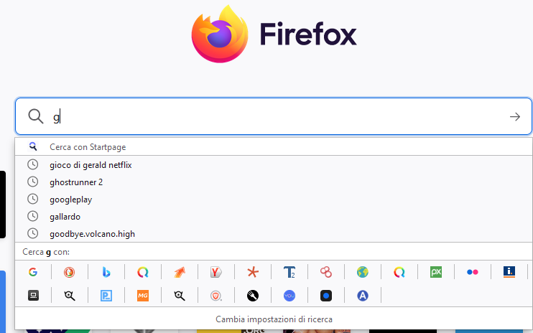Search with the DuckDuckGo engine icon
Screen dimensions: 533x333
[x=70, y=272]
